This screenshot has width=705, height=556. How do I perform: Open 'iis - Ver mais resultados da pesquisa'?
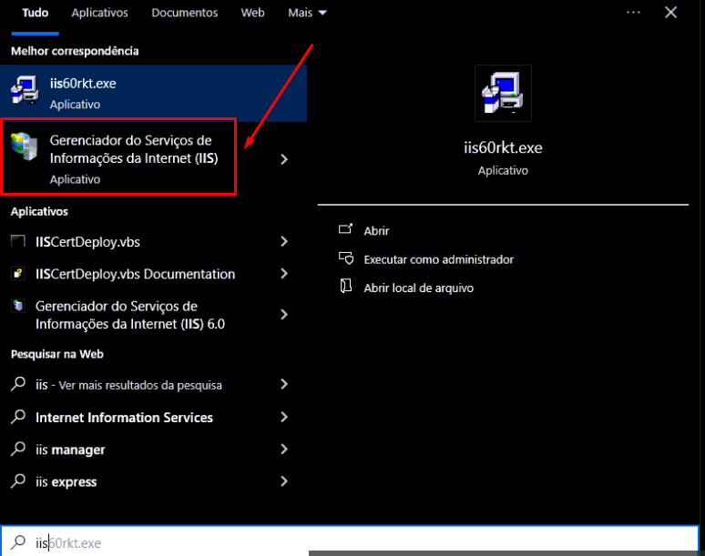click(128, 385)
